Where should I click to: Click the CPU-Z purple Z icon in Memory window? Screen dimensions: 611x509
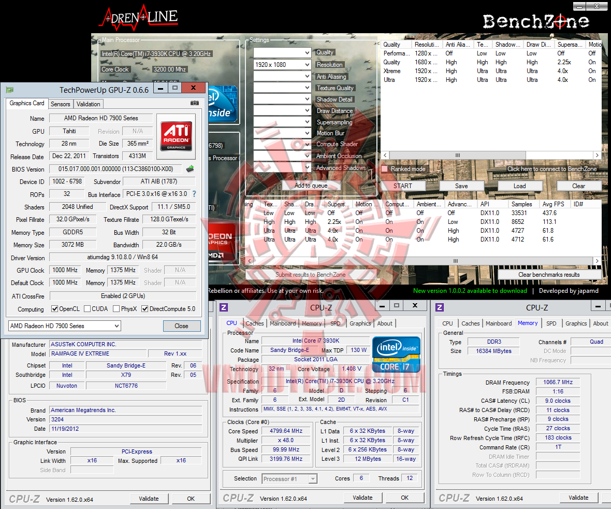[x=440, y=307]
